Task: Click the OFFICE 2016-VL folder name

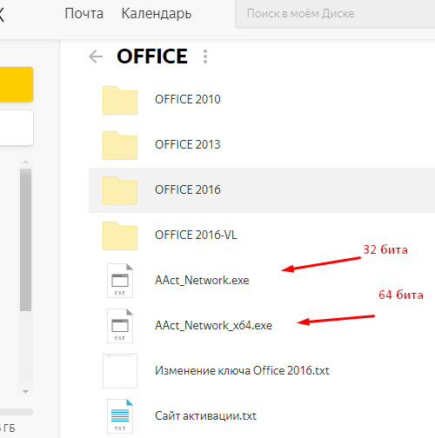Action: click(x=196, y=235)
